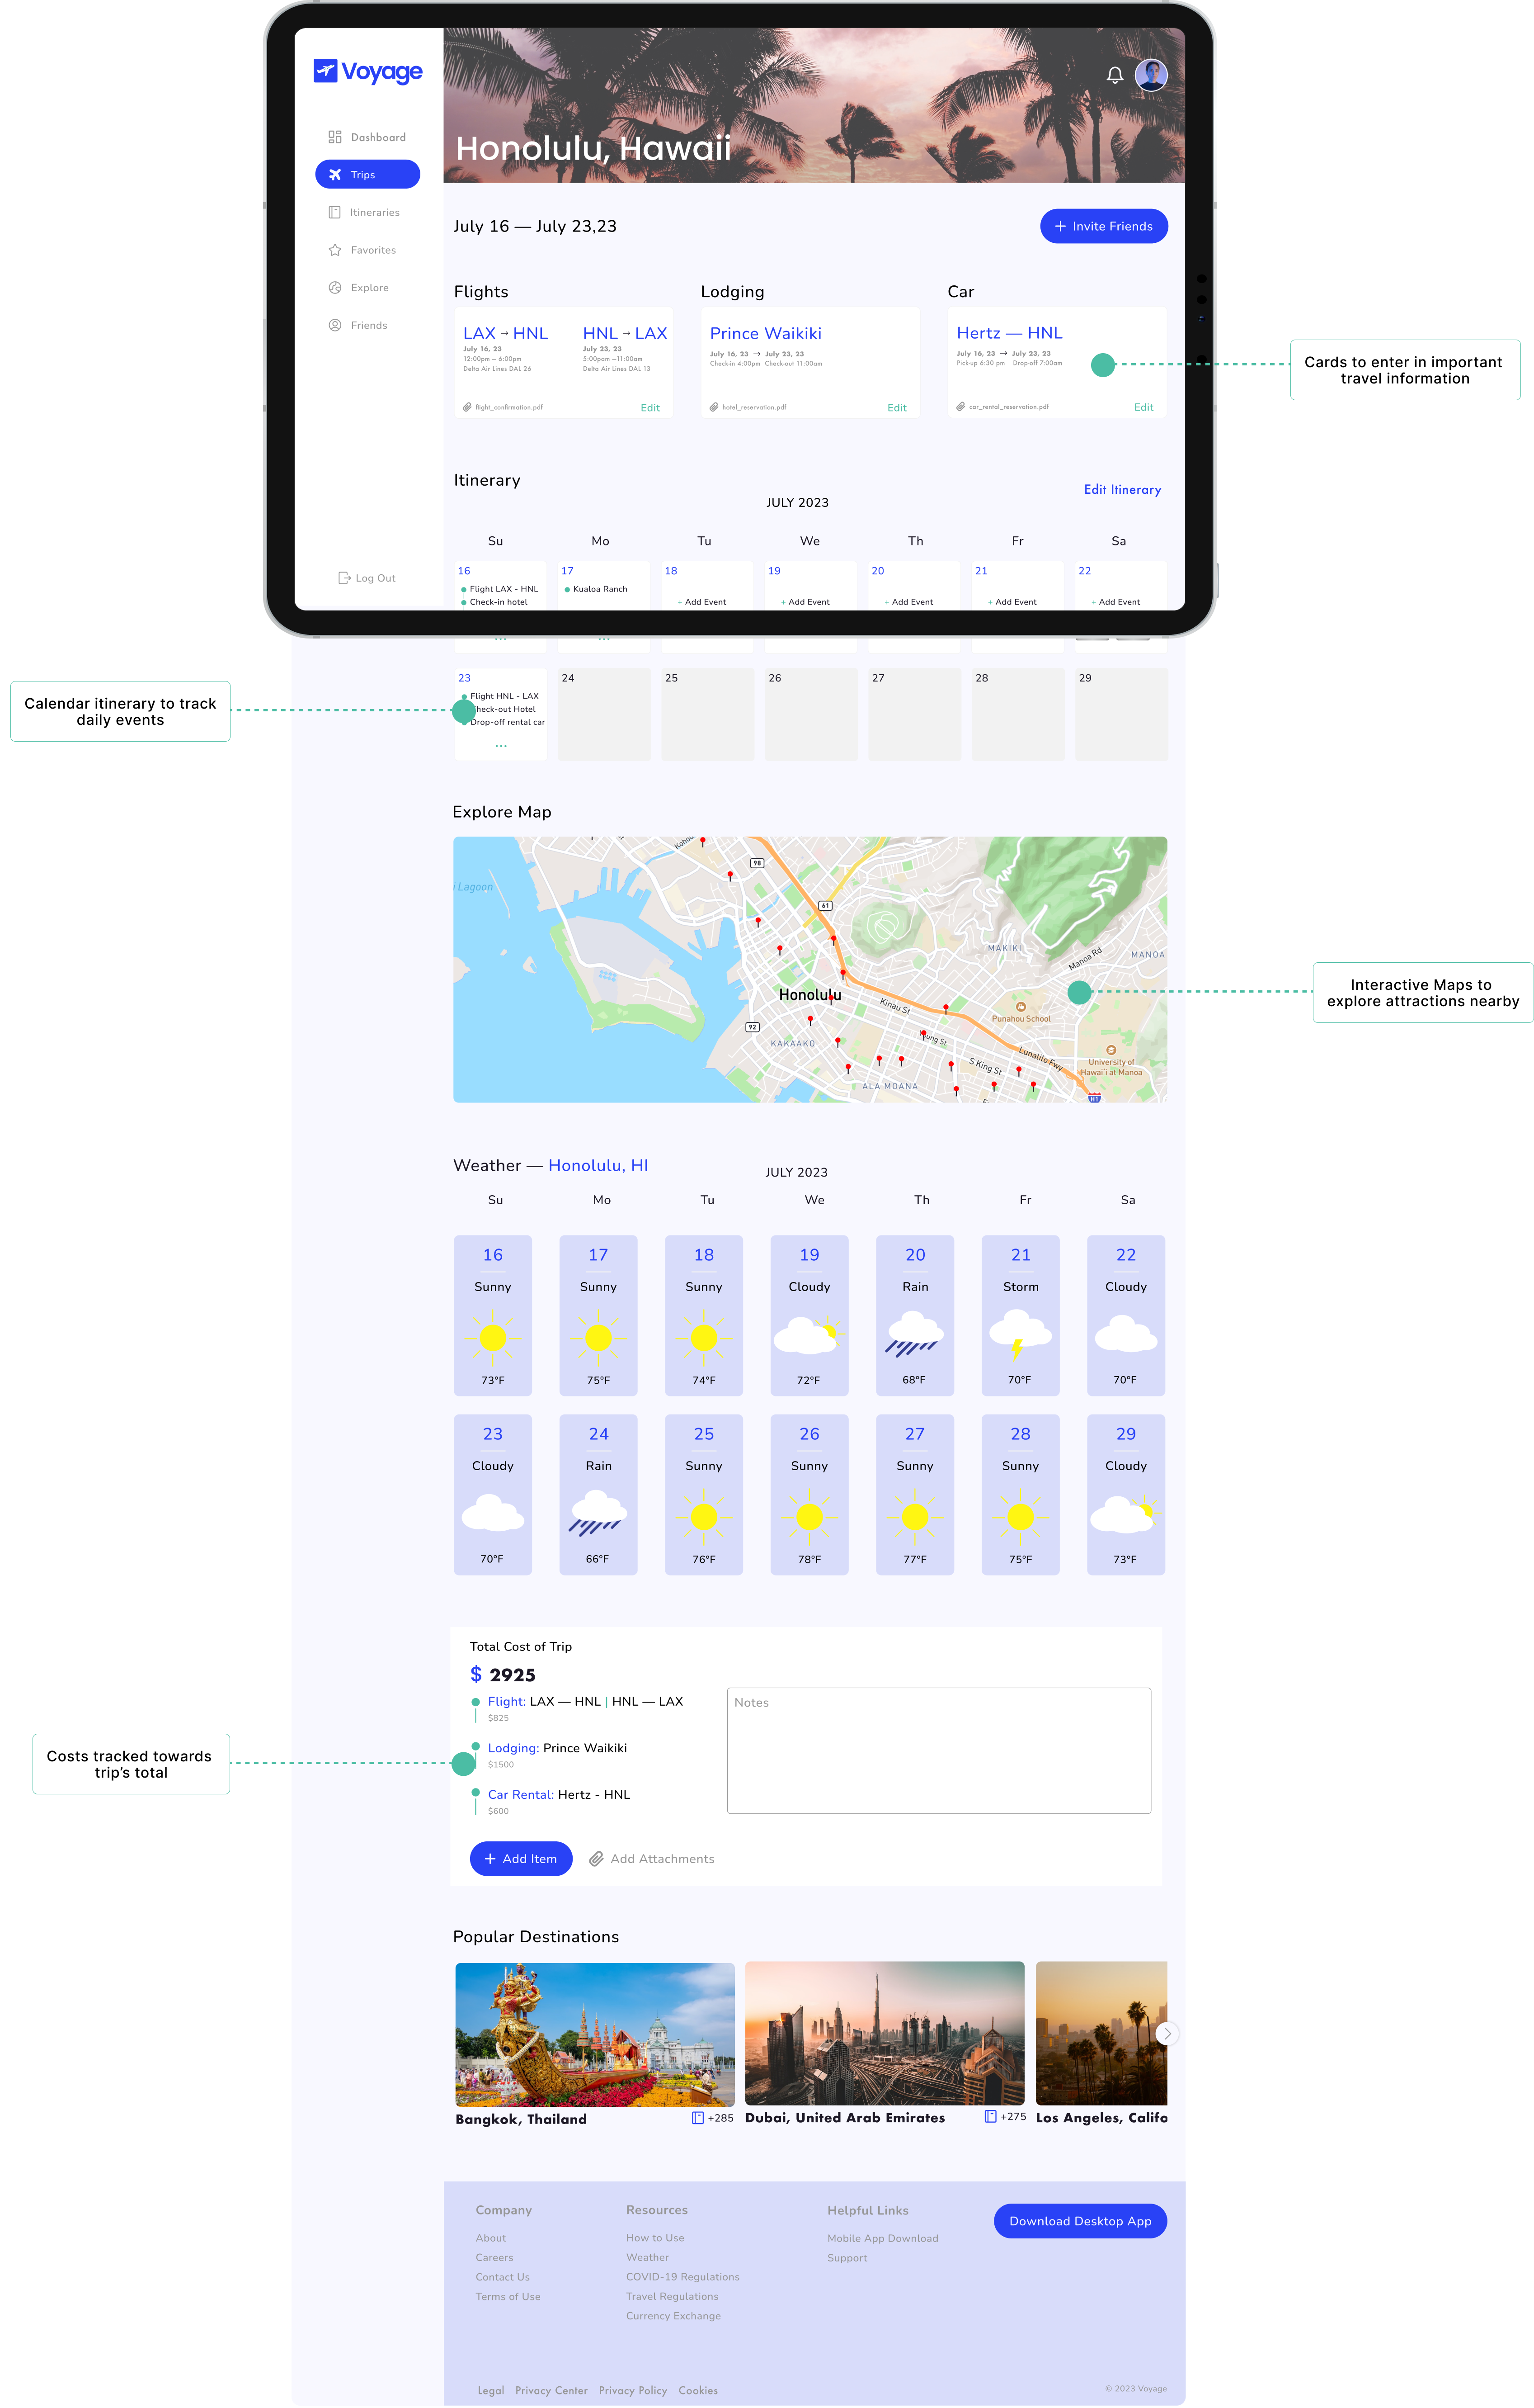Open Dubai, United Arab Emirates photo

click(885, 2033)
